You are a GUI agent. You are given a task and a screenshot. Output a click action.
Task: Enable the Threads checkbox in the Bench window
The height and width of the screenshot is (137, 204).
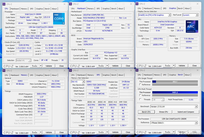[x=140, y=99]
